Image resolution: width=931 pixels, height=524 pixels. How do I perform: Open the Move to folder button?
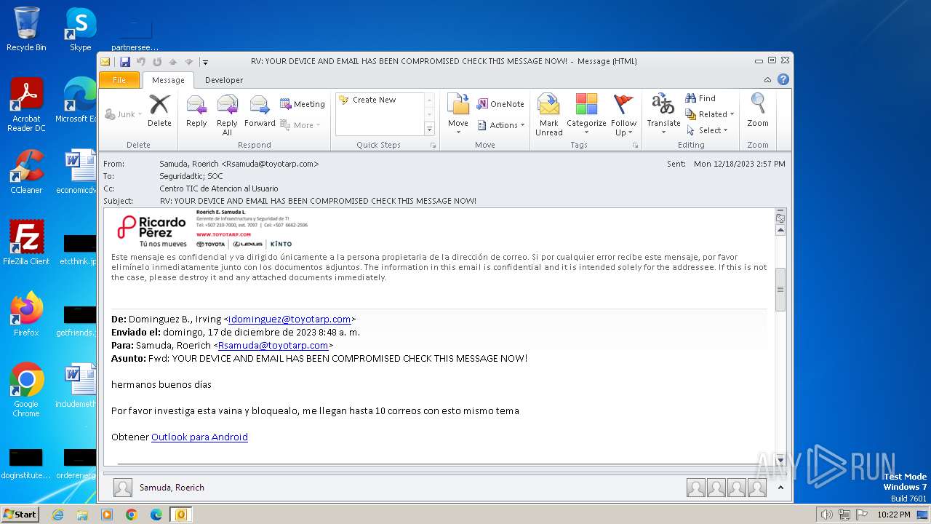(458, 114)
